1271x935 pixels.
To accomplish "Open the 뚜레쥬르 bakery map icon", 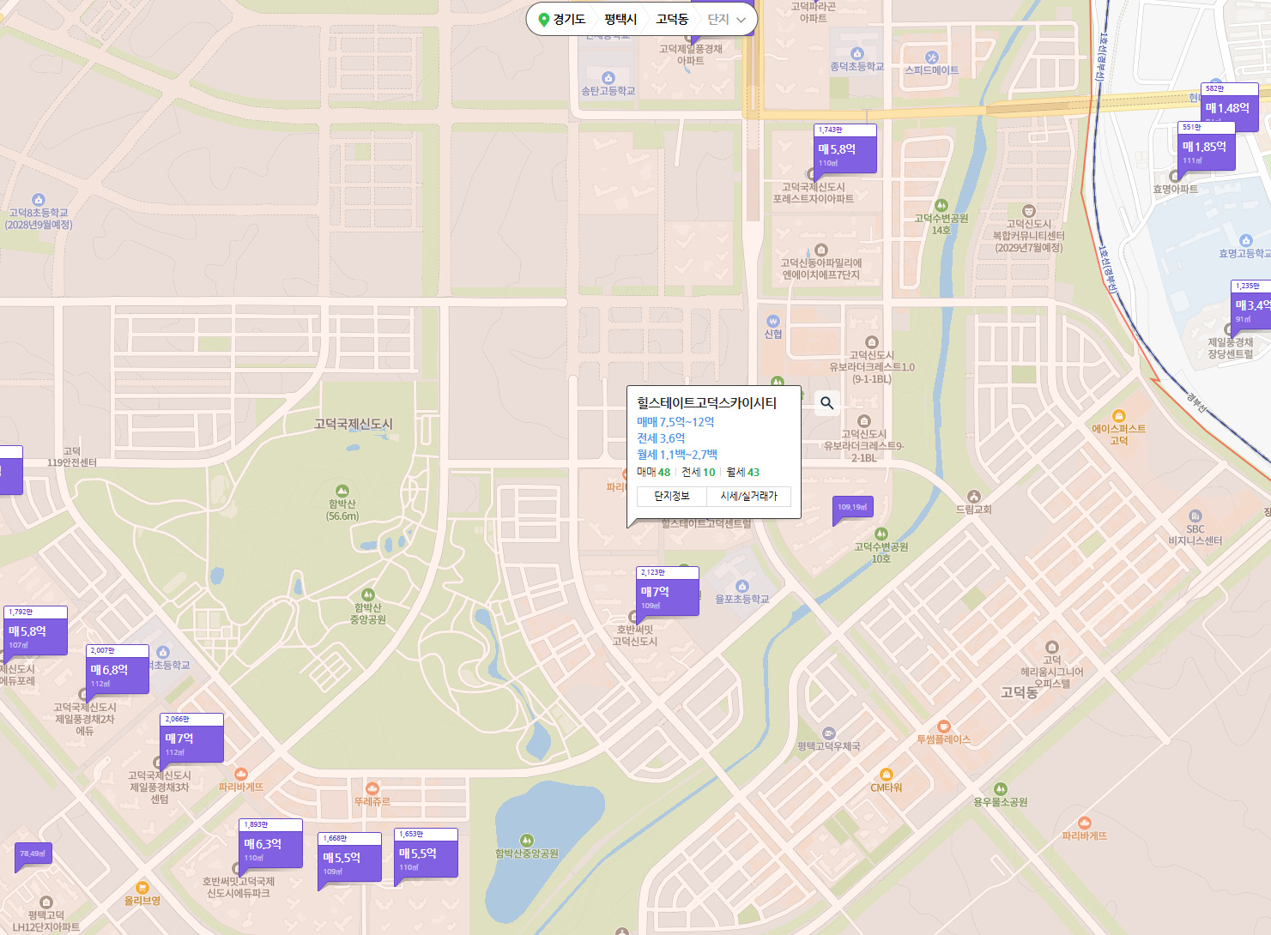I will tap(372, 788).
